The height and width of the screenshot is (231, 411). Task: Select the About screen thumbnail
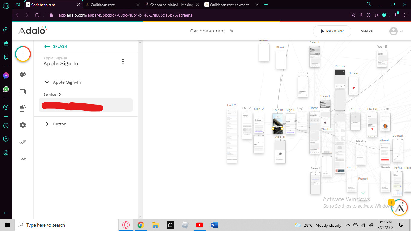click(385, 154)
